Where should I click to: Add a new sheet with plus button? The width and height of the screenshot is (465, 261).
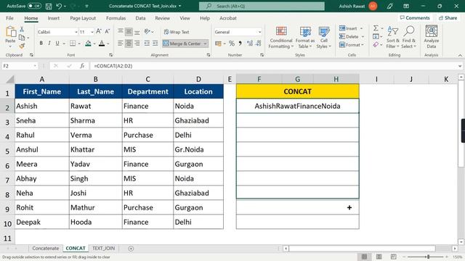pyautogui.click(x=131, y=249)
